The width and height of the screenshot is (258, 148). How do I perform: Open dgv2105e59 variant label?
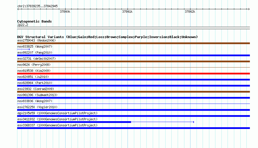[x=57, y=113]
